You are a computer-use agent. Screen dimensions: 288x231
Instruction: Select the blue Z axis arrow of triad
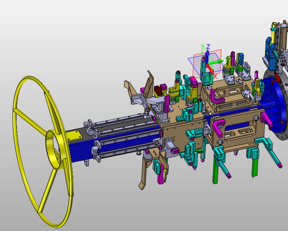tap(207, 57)
